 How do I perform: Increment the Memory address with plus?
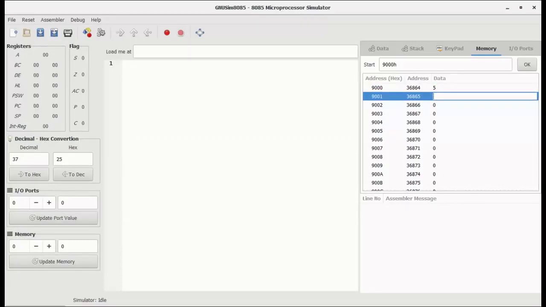pyautogui.click(x=49, y=246)
